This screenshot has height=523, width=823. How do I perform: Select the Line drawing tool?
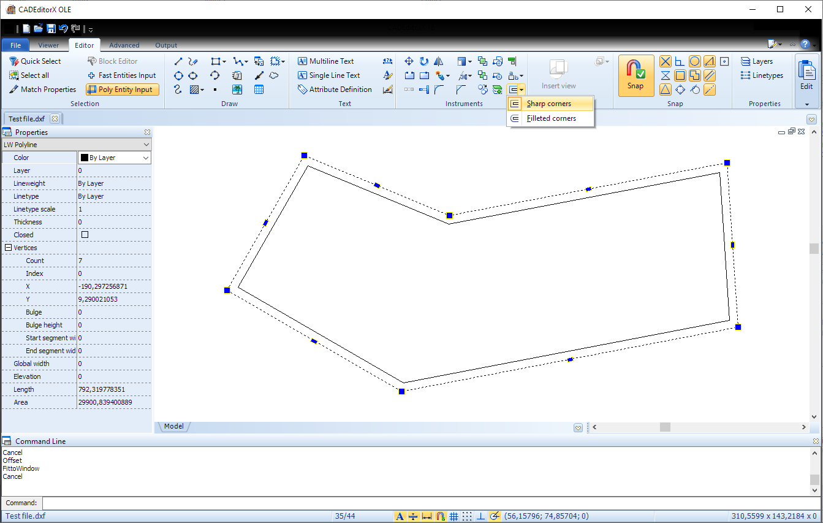pos(178,61)
